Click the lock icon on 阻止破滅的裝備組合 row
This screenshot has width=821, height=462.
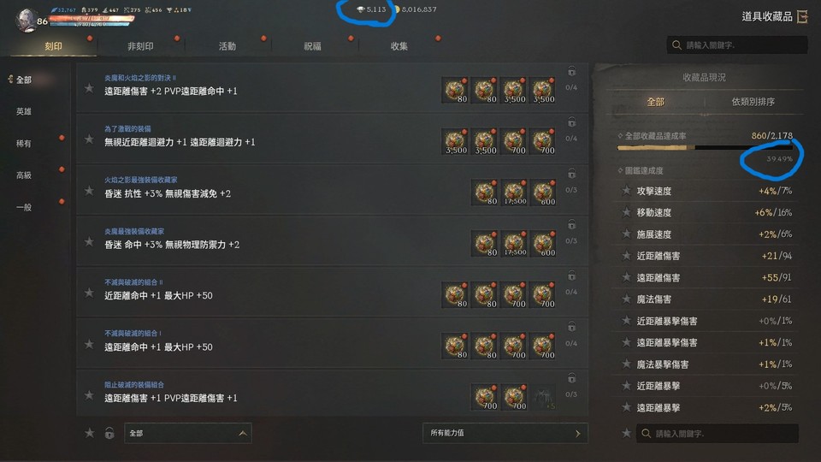pos(572,377)
